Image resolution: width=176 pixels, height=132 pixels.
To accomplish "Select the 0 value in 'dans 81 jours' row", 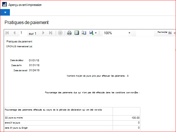I will tap(139, 128).
